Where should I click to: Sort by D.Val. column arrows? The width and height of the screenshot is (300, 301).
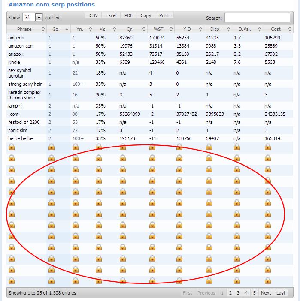259,29
